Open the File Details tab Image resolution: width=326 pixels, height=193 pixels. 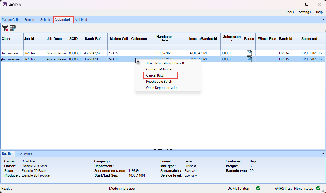pyautogui.click(x=24, y=154)
